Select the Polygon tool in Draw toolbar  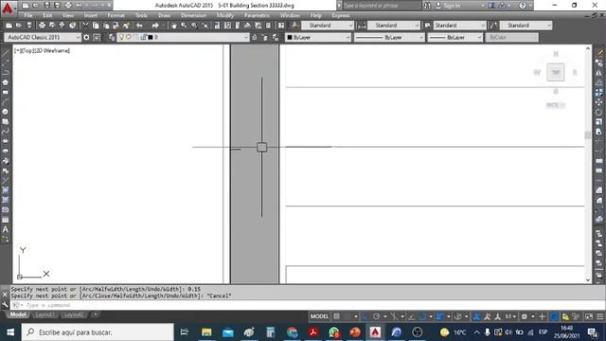tap(6, 82)
